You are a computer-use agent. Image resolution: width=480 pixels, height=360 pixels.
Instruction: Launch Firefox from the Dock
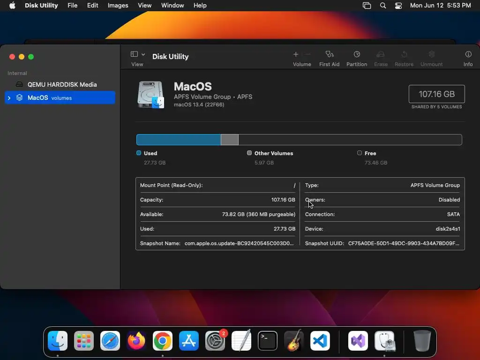click(136, 341)
